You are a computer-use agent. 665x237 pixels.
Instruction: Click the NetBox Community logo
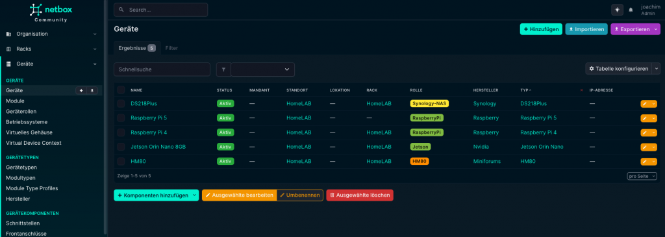51,13
